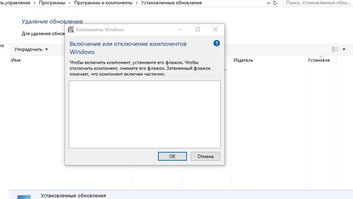The height and width of the screenshot is (199, 353).
Task: Click the Установленные обновления label at the bottom
Action: click(73, 195)
